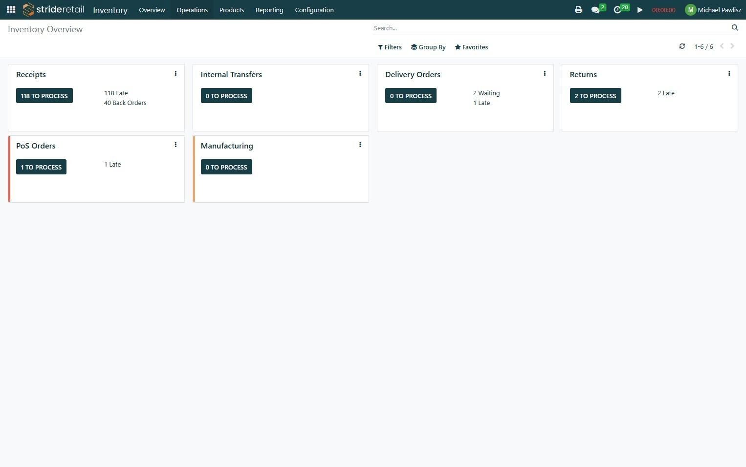Viewport: 746px width, 467px height.
Task: Open the Configuration menu
Action: (314, 10)
